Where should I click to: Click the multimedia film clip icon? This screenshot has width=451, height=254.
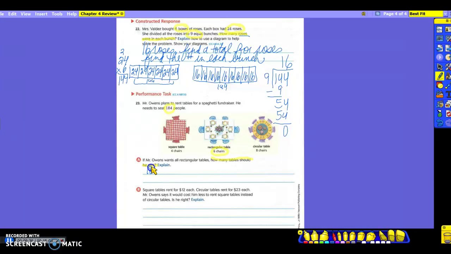439,104
